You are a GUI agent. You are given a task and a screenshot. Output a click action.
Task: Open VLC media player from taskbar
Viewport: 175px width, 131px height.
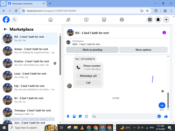82,128
